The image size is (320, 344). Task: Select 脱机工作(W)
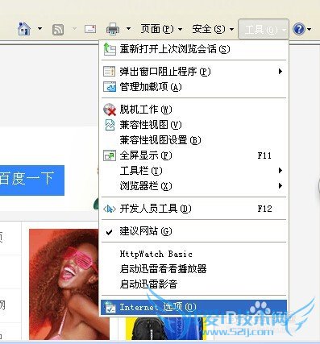[x=193, y=110]
